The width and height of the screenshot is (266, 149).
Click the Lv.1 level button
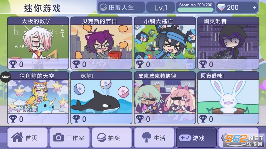tap(161, 7)
